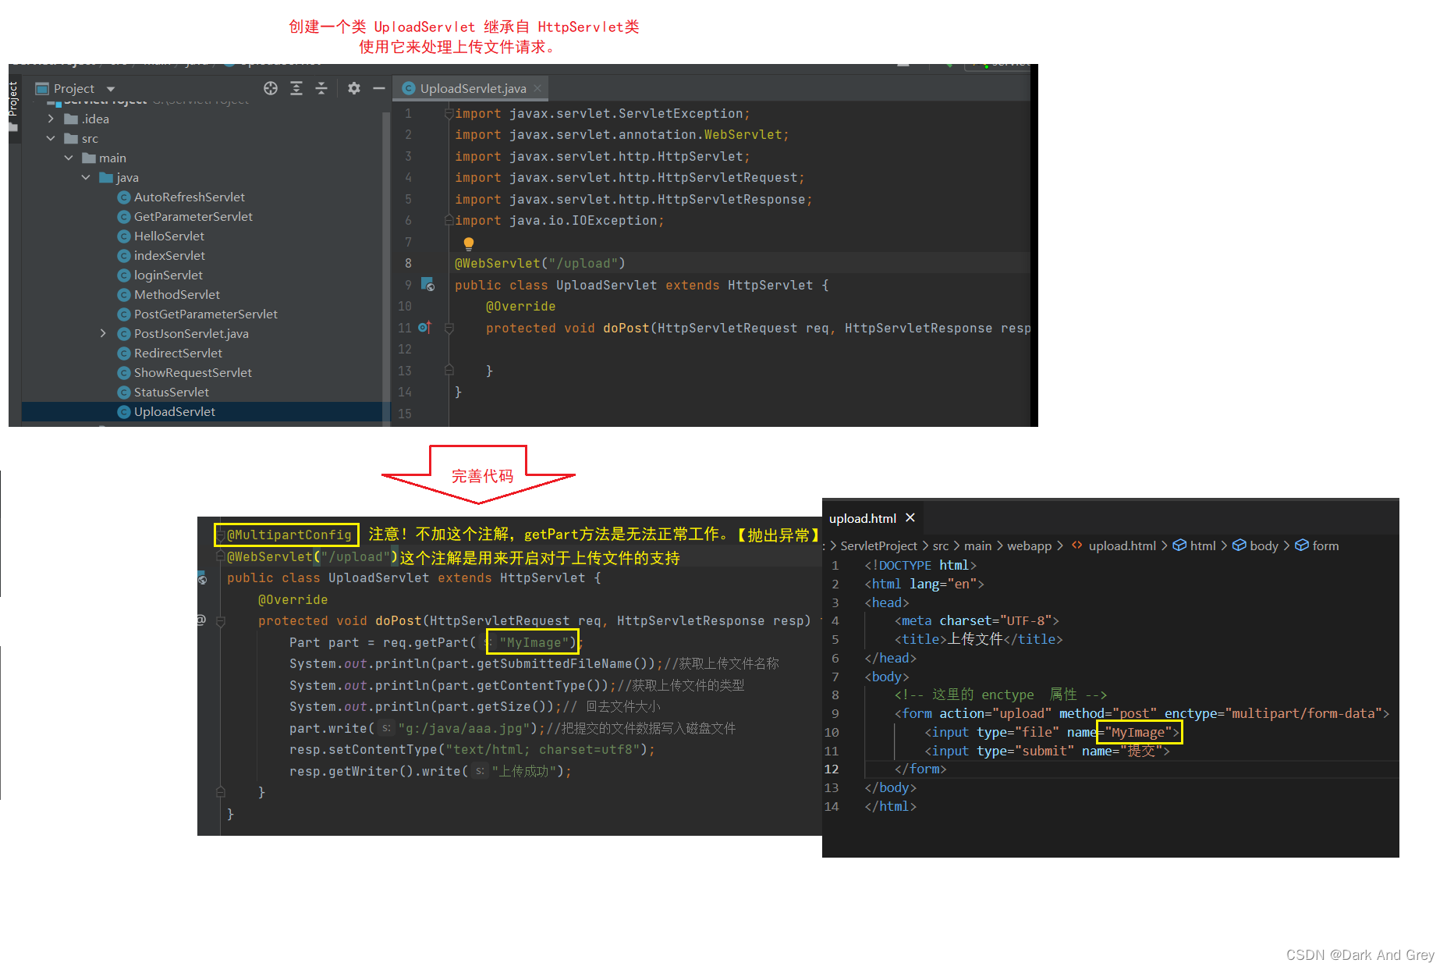Image resolution: width=1447 pixels, height=970 pixels.
Task: Select GetParameterServlet in project tree
Action: click(x=193, y=216)
